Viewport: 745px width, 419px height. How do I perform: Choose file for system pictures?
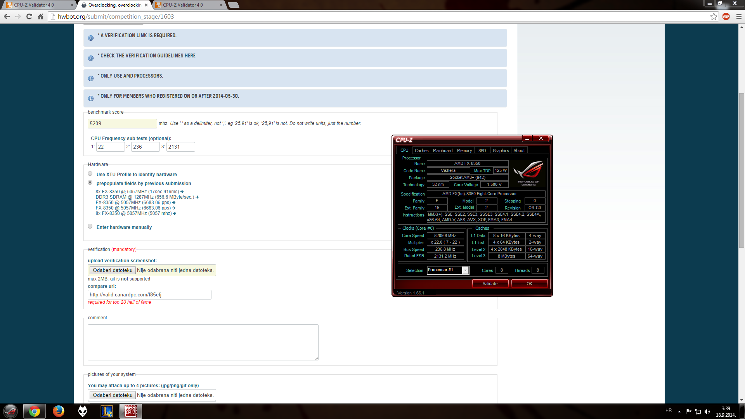(x=113, y=395)
